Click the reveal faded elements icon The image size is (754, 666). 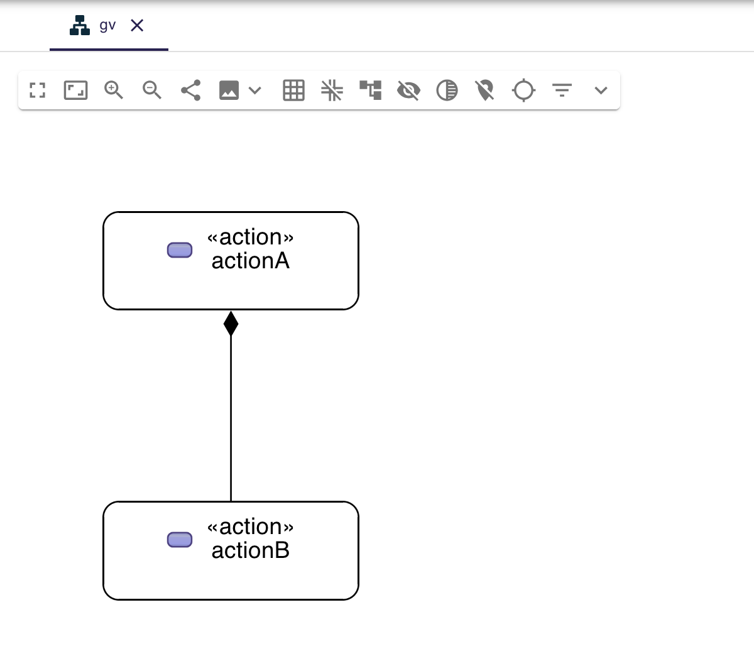pos(447,90)
